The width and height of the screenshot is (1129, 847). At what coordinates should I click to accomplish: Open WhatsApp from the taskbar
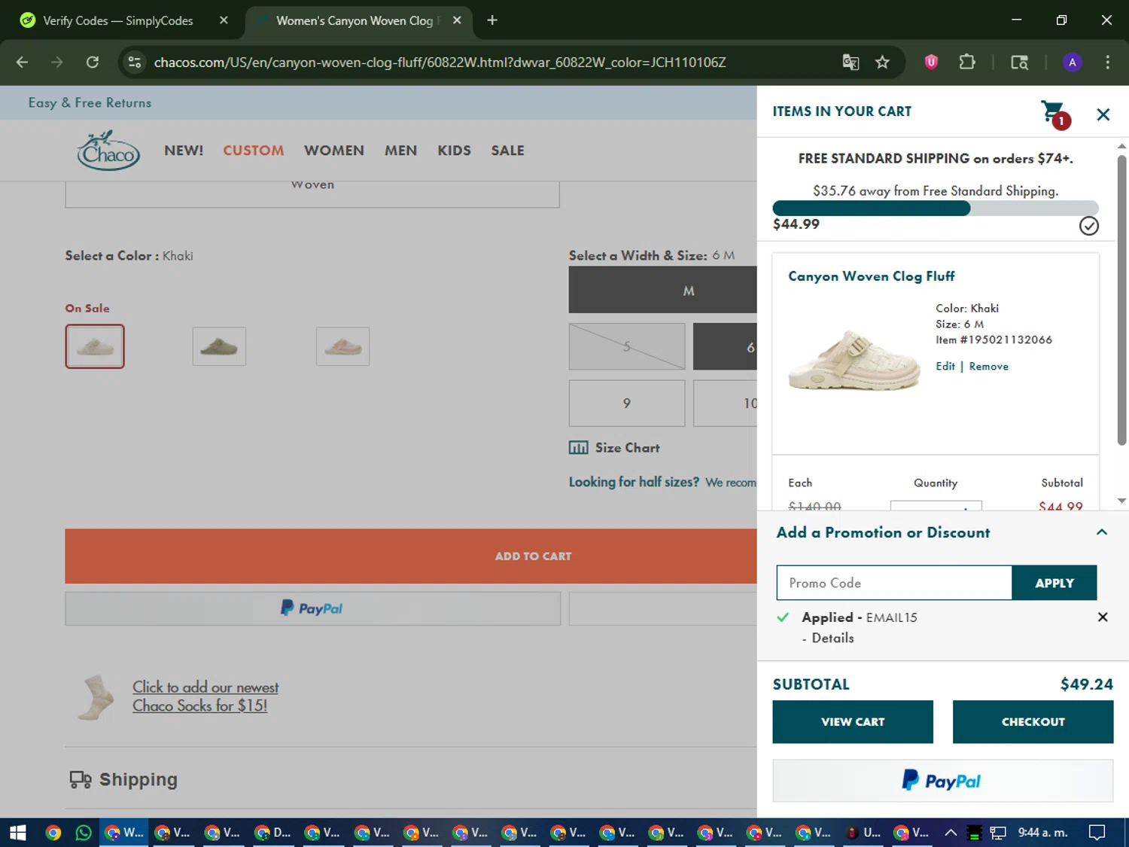click(84, 833)
